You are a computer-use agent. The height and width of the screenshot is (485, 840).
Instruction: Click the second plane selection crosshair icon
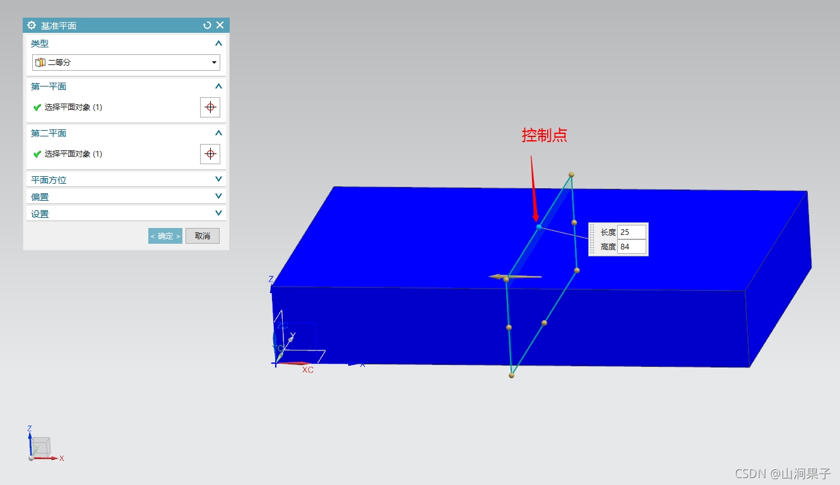[210, 153]
